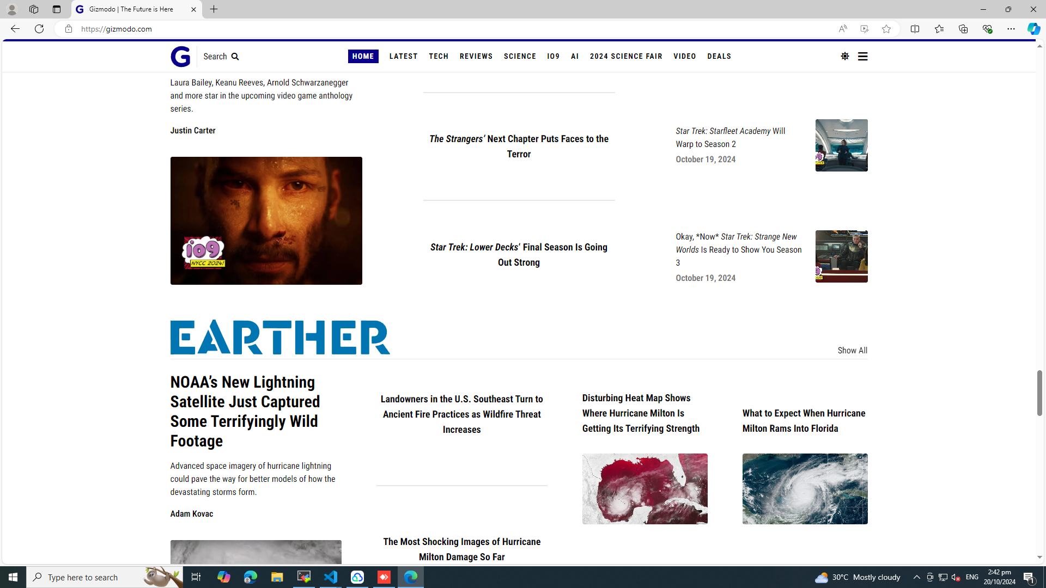Open Browser essentials

(x=987, y=29)
